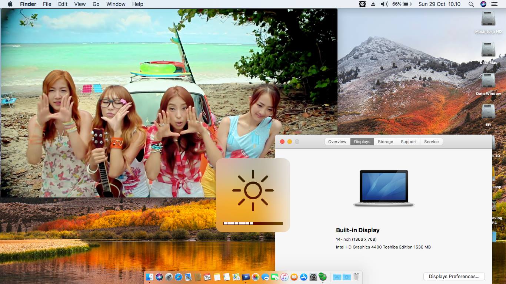Open the Macintosh HD drive icon
The width and height of the screenshot is (506, 284).
[x=488, y=19]
